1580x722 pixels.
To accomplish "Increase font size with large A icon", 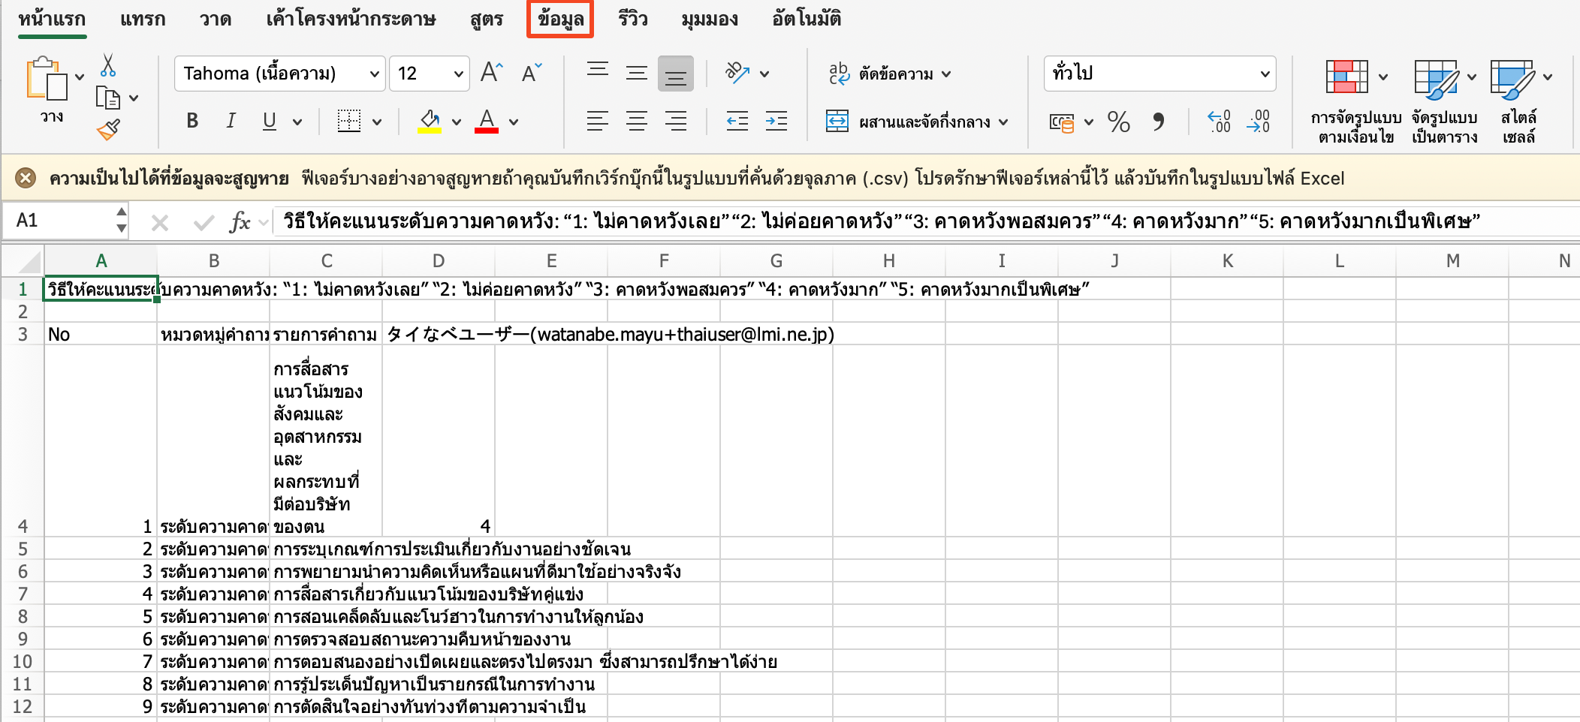I will (492, 73).
